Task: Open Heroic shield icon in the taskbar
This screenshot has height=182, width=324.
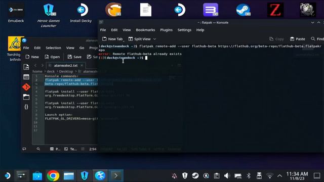Action: (85, 176)
